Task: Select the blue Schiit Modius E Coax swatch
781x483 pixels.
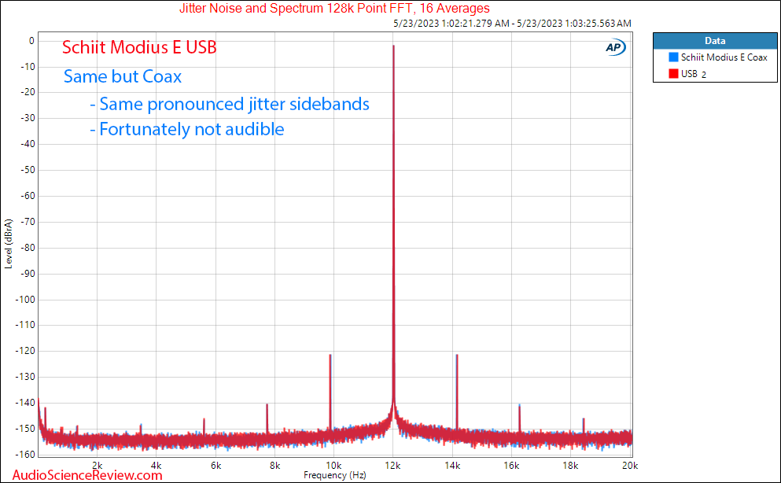Action: (x=673, y=57)
